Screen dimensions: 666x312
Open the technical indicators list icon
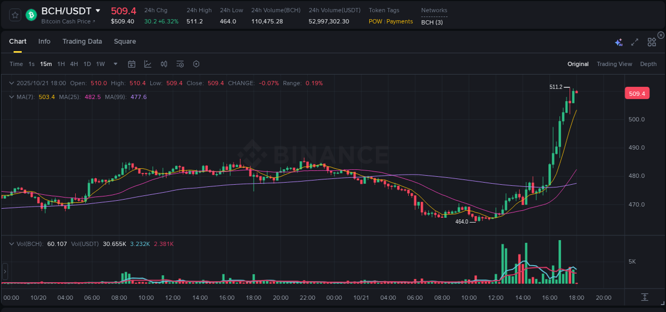click(180, 64)
